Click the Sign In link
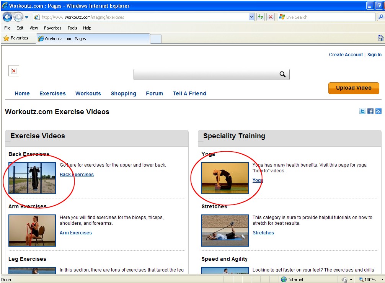 click(x=374, y=54)
